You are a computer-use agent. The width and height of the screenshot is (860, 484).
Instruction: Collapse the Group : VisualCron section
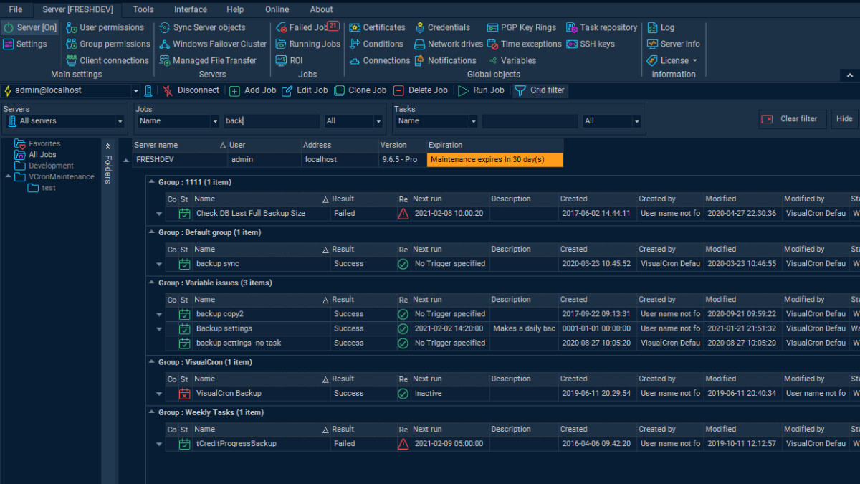point(152,362)
